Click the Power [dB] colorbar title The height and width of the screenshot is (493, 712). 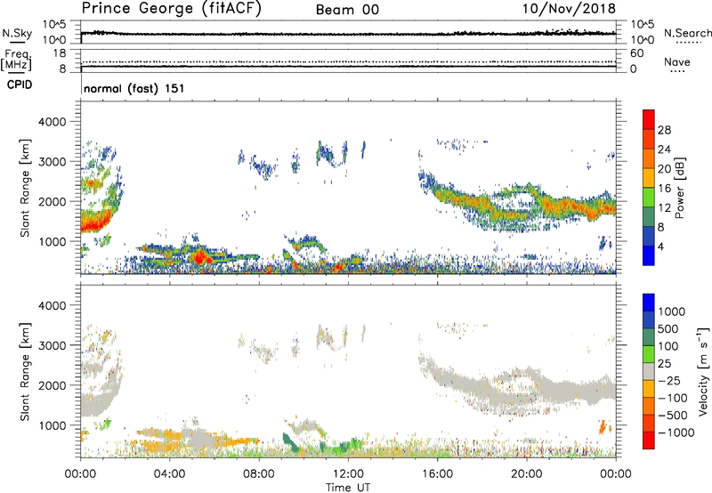click(x=679, y=188)
